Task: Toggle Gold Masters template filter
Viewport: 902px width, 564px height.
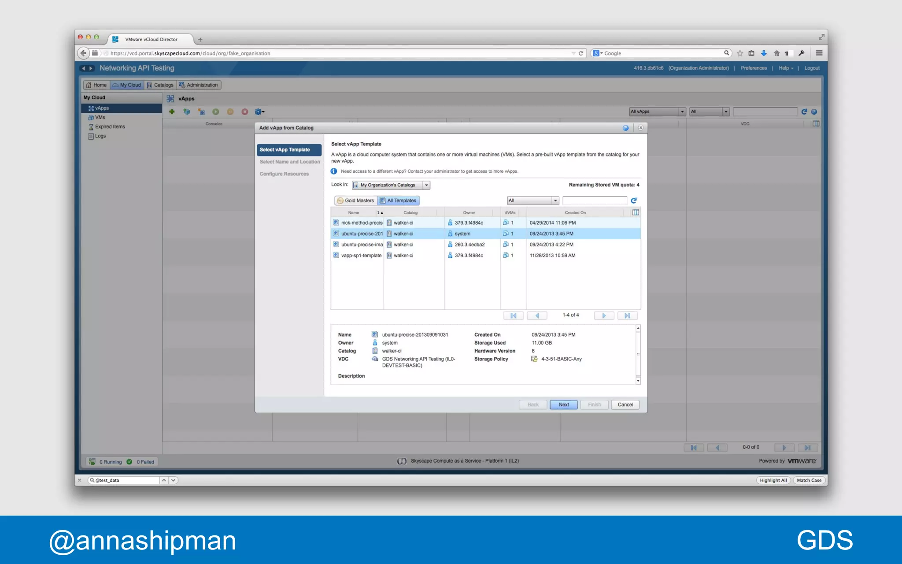Action: point(355,200)
